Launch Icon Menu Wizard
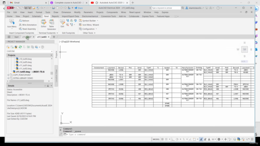The image size is (260, 146). click(x=89, y=25)
